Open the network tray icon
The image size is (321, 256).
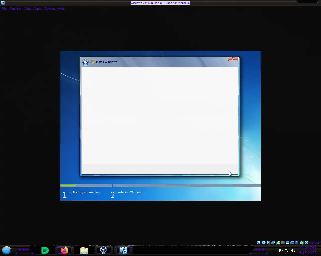pos(287,250)
